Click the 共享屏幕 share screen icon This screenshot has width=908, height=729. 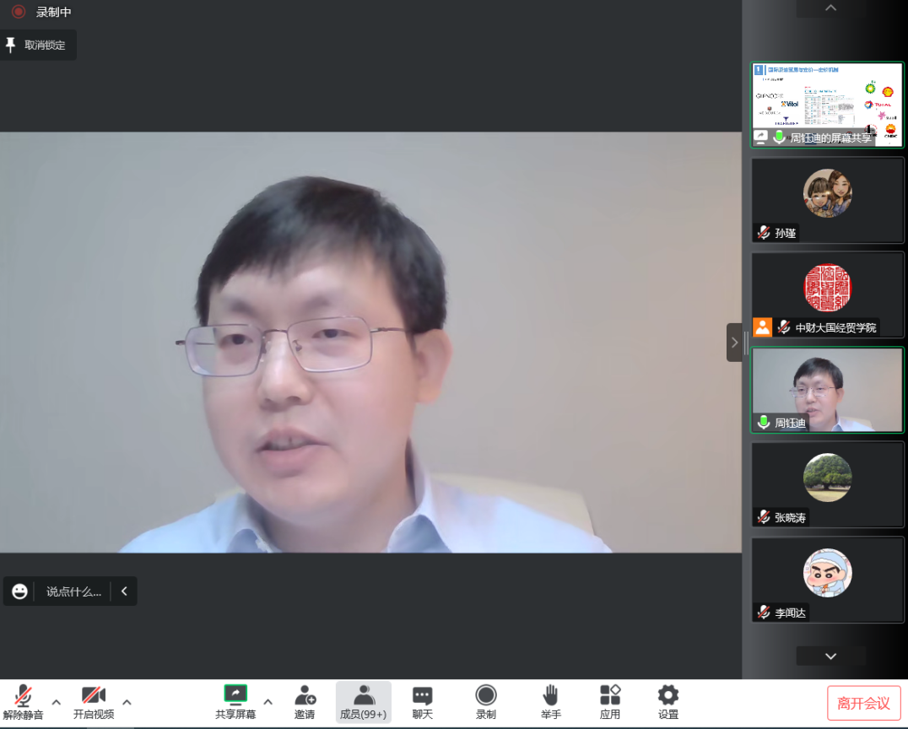coord(235,702)
